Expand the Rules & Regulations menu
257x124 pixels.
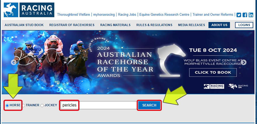(x=154, y=25)
